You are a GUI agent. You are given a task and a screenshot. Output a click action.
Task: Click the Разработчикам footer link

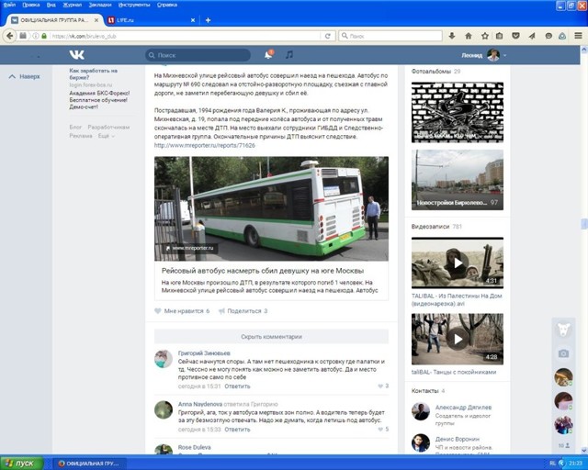click(108, 127)
